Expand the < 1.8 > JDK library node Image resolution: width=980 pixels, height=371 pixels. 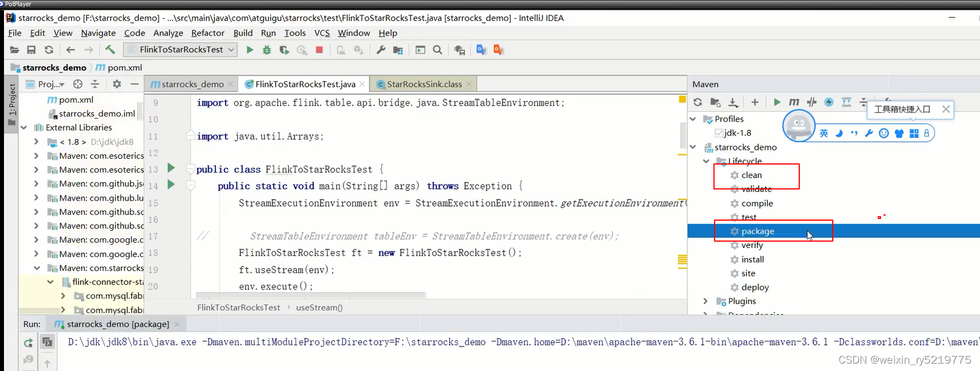[37, 142]
